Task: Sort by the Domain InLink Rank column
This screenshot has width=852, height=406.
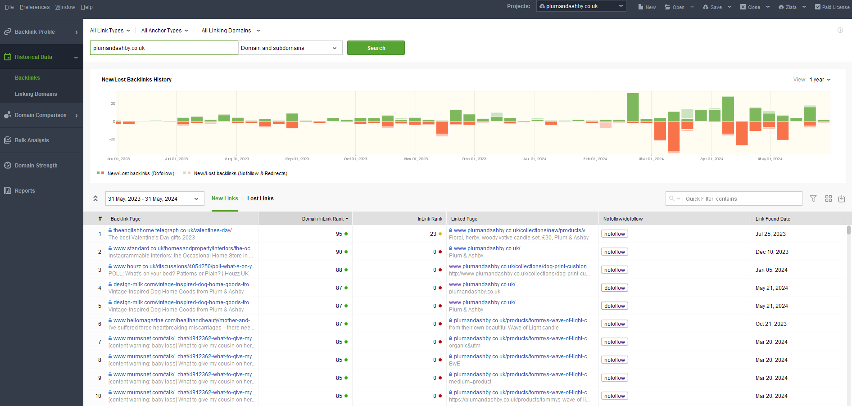Action: (305, 219)
